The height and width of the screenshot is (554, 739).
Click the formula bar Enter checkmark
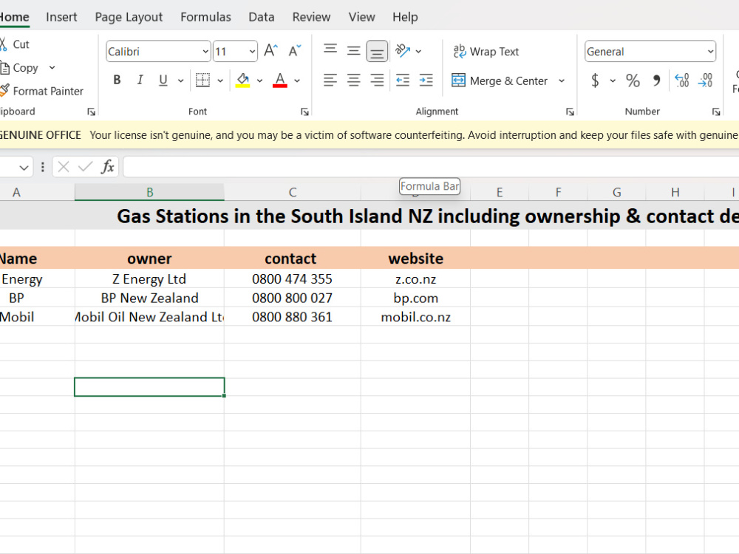click(85, 167)
